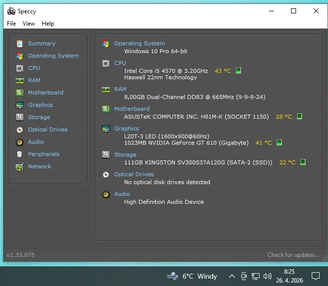Select Operating System in the sidebar
The width and height of the screenshot is (328, 286).
pyautogui.click(x=53, y=56)
